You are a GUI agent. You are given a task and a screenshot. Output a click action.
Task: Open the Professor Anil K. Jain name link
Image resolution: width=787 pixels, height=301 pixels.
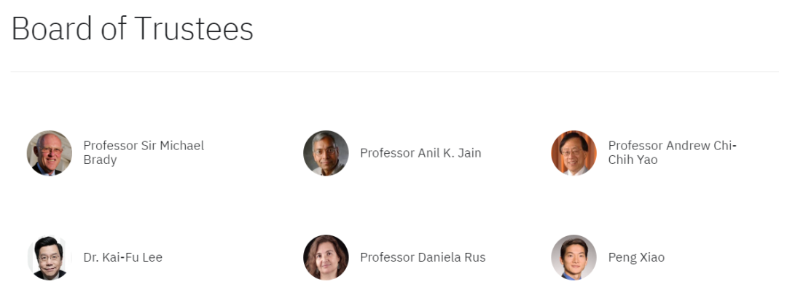[420, 153]
